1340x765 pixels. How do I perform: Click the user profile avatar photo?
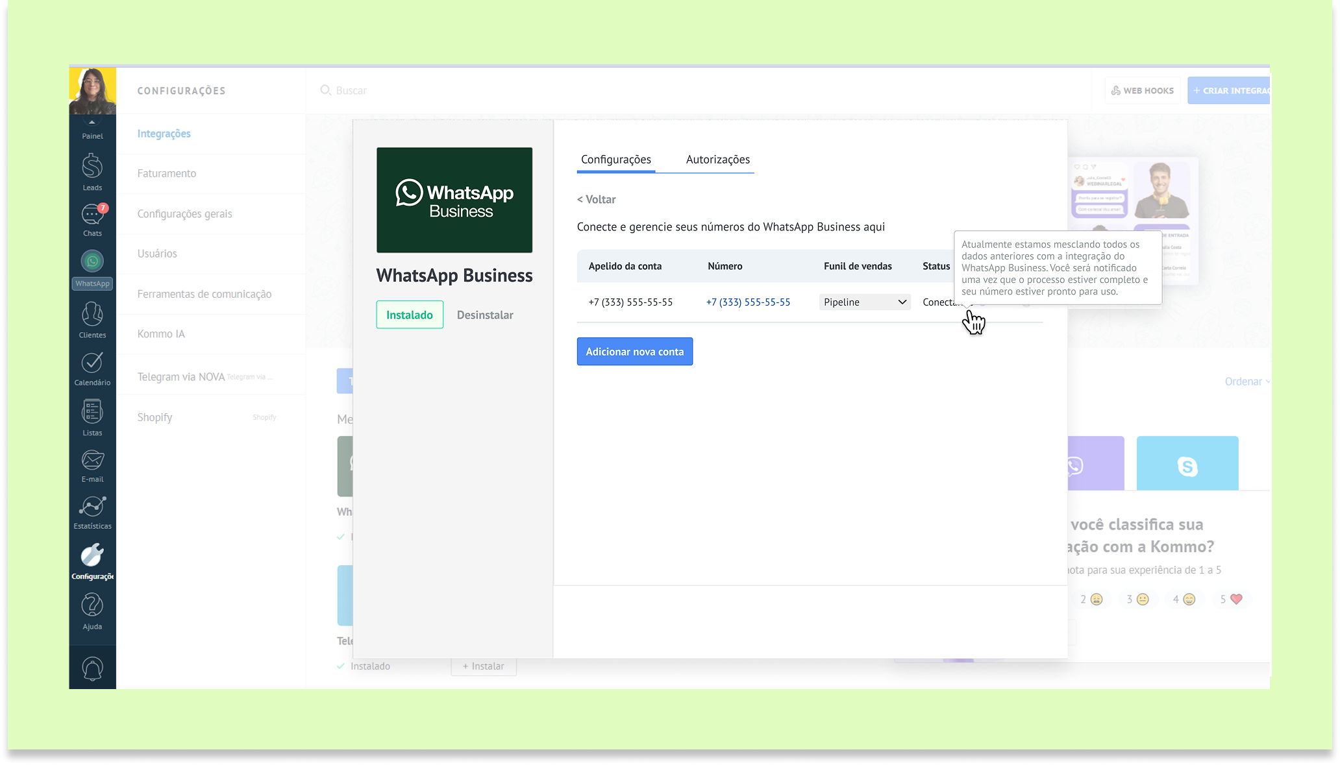92,91
